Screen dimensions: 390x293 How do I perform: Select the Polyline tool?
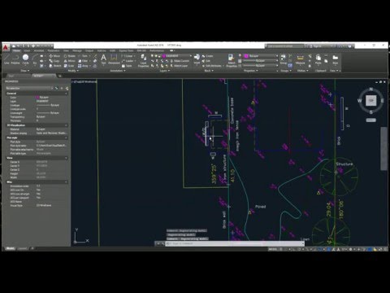coord(15,59)
